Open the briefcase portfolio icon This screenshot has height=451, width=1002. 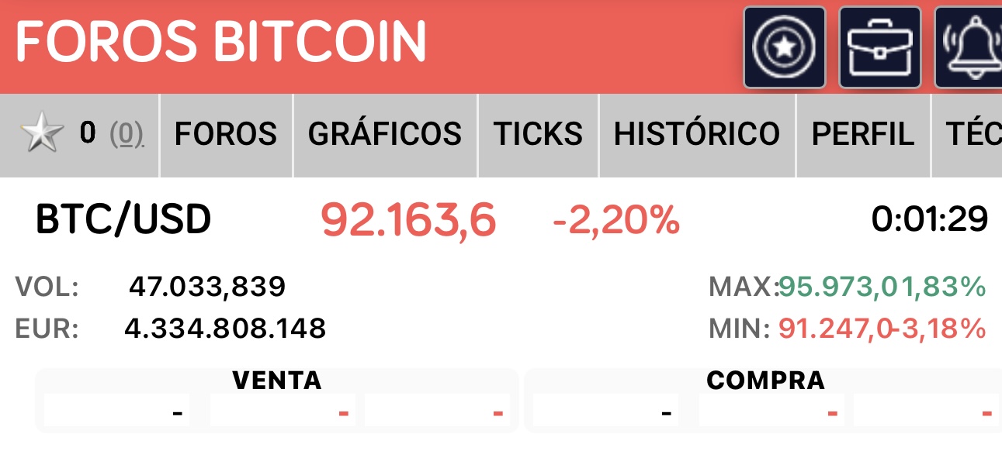coord(879,47)
